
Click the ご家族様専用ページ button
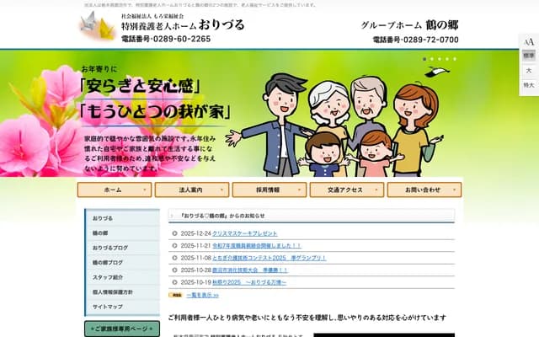tap(122, 329)
